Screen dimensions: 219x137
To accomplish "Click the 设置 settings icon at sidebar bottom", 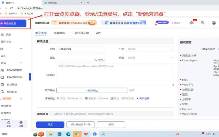I will [21, 124].
